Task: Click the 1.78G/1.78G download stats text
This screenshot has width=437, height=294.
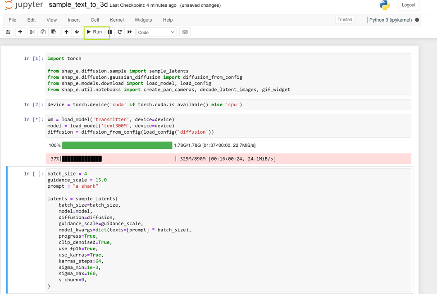Action: 214,145
